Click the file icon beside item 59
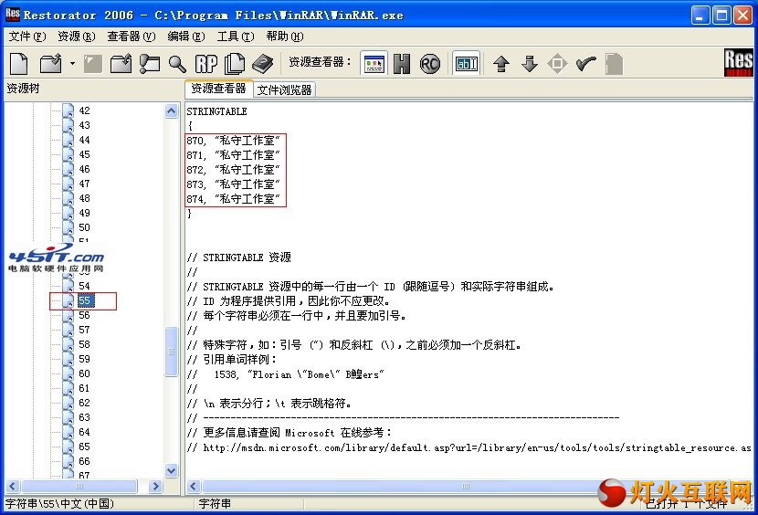Screen dimensions: 758x515 [68, 359]
